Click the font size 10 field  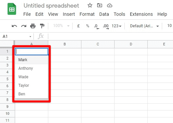169,26
